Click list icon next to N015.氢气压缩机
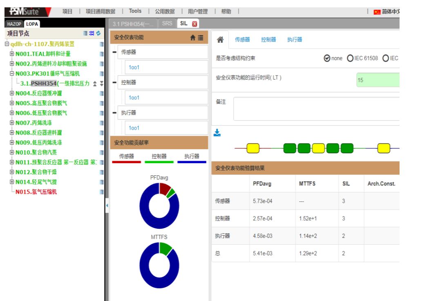The image size is (431, 301). click(101, 192)
